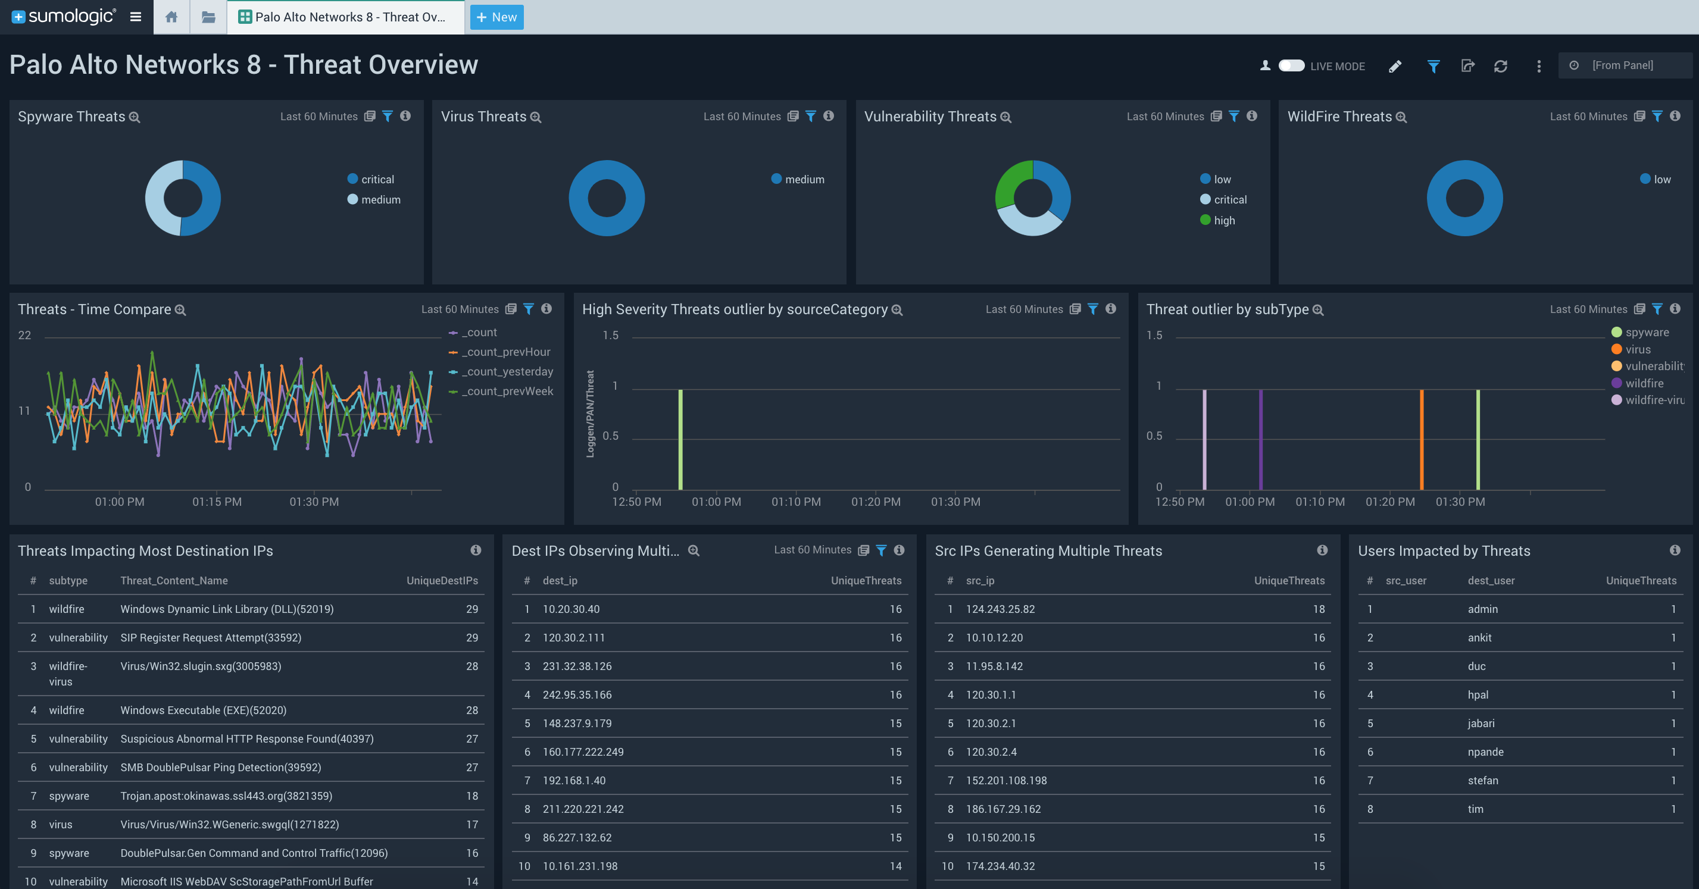Sort by dest_user column header
1699x889 pixels.
[1491, 581]
